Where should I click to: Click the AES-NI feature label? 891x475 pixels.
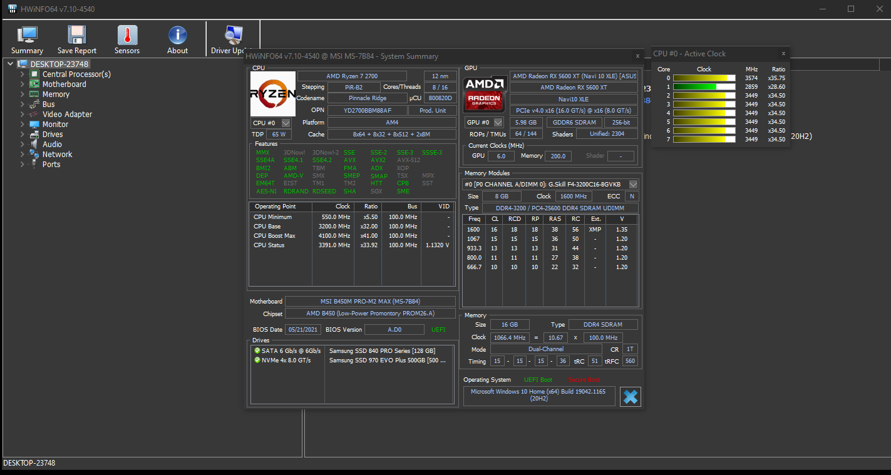coord(266,192)
